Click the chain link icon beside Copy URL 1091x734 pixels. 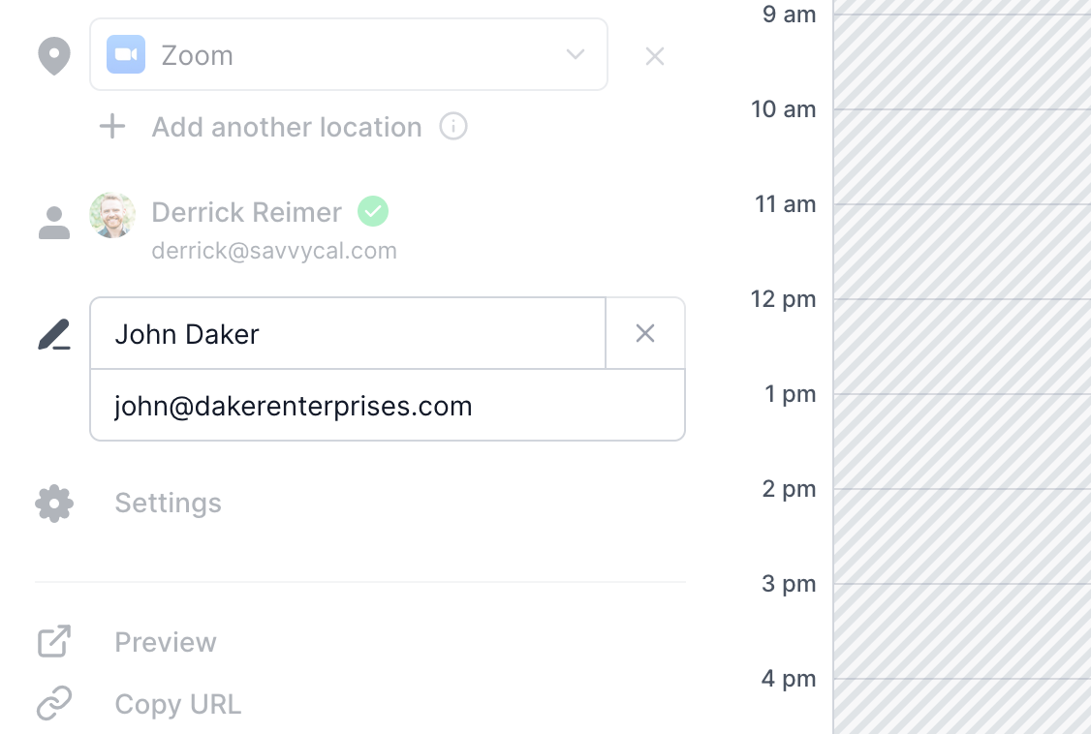click(55, 703)
